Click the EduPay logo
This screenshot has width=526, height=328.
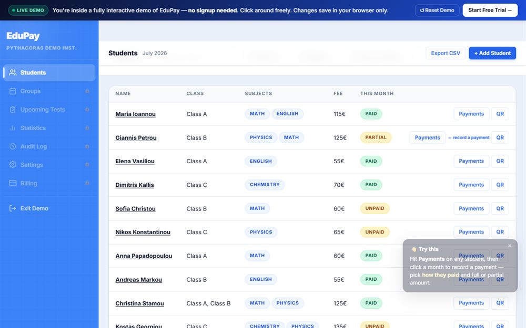[23, 36]
